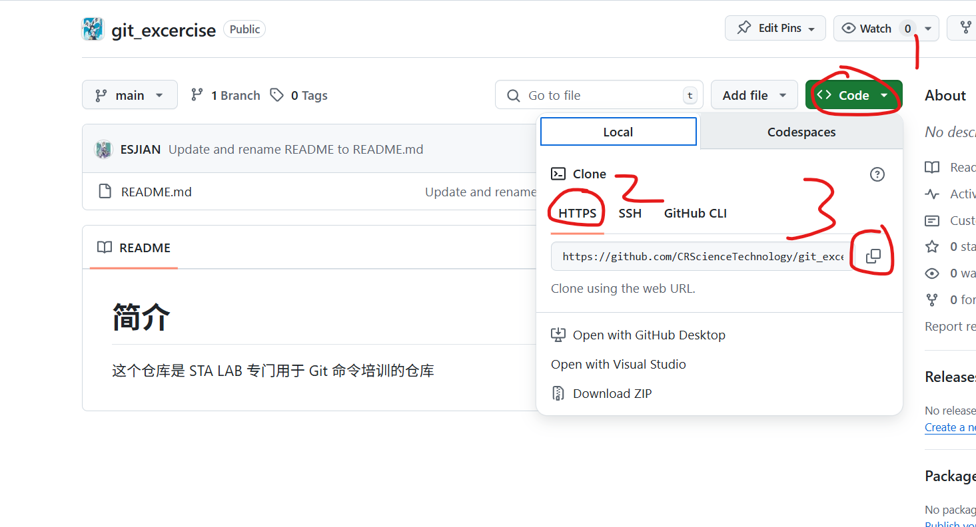
Task: Click the README.md file icon
Action: click(x=105, y=192)
